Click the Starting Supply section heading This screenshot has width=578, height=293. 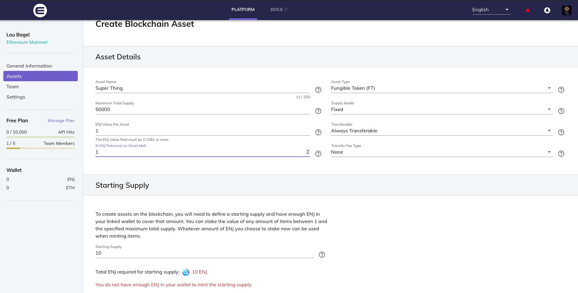122,185
